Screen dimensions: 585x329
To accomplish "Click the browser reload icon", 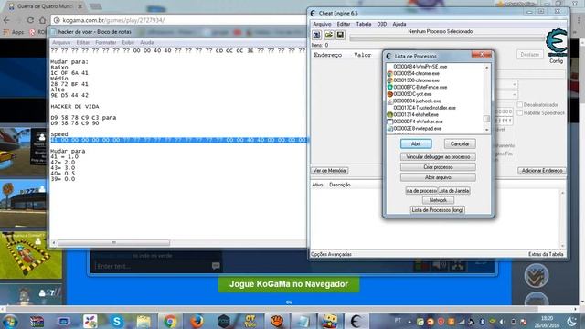I will 30,20.
